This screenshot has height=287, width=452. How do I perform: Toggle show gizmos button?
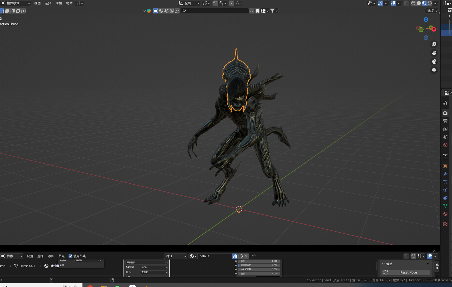click(380, 3)
